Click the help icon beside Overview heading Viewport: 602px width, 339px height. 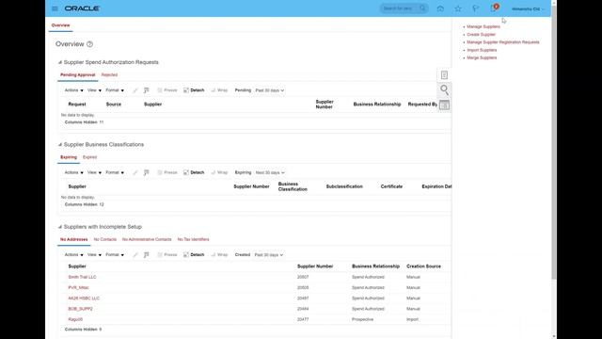coord(90,44)
